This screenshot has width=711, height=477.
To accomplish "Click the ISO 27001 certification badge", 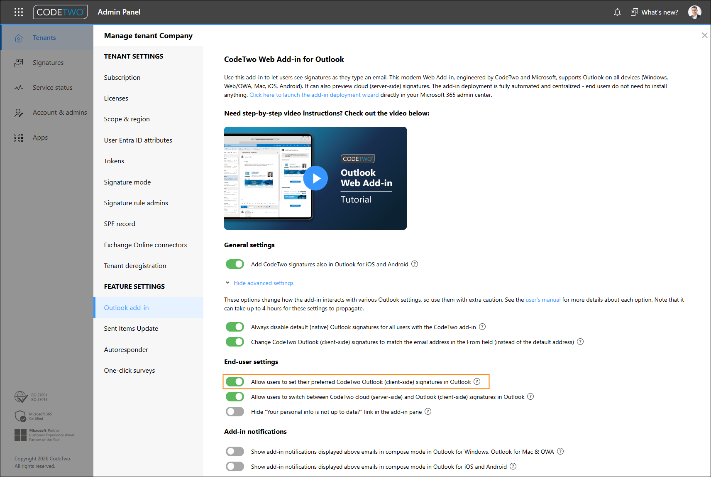I will (x=31, y=397).
